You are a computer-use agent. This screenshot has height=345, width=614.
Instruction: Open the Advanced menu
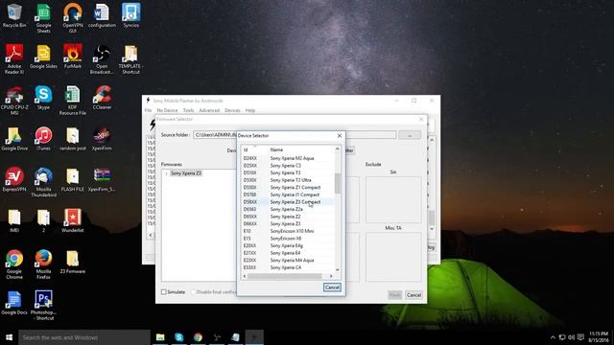[x=209, y=110]
